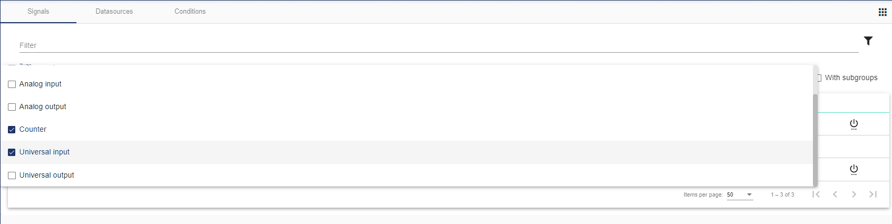Screen dimensions: 892x224
Task: Click into the Filter text field
Action: (x=438, y=45)
